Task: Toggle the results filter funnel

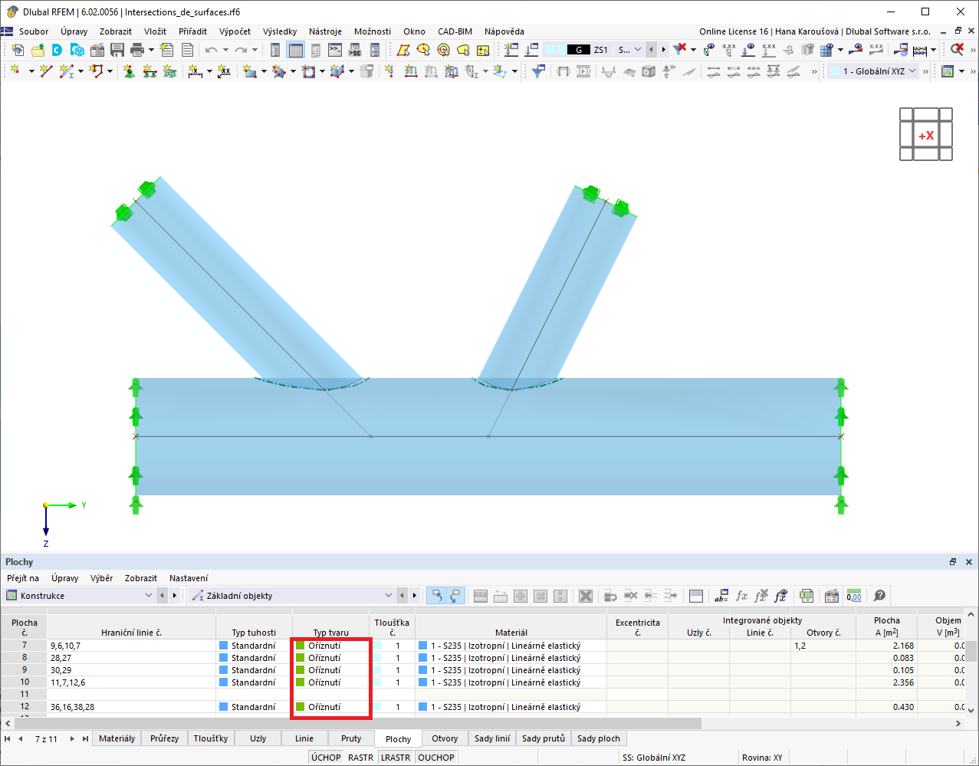Action: (539, 71)
